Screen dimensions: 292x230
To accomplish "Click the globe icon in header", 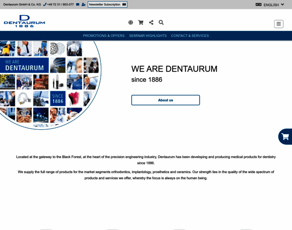I will pyautogui.click(x=131, y=23).
